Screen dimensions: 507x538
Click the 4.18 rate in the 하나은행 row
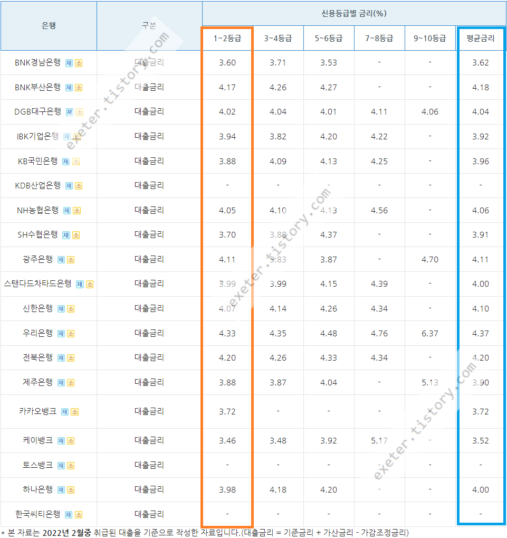click(x=278, y=490)
